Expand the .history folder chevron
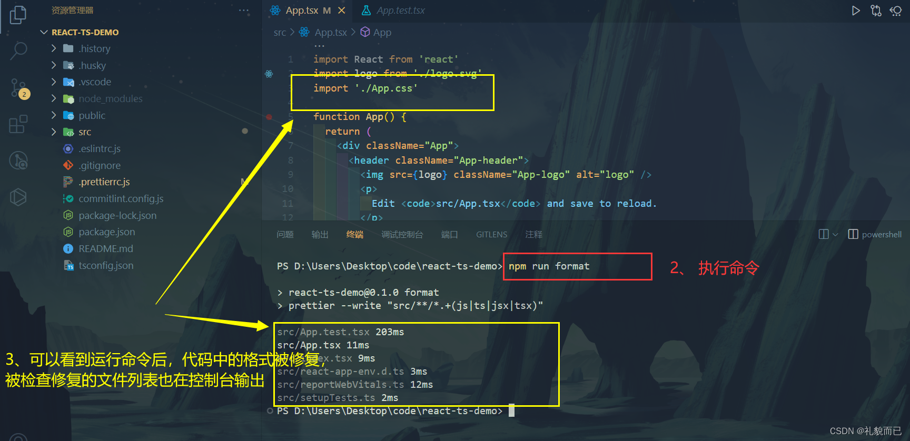Viewport: 910px width, 441px height. [54, 48]
